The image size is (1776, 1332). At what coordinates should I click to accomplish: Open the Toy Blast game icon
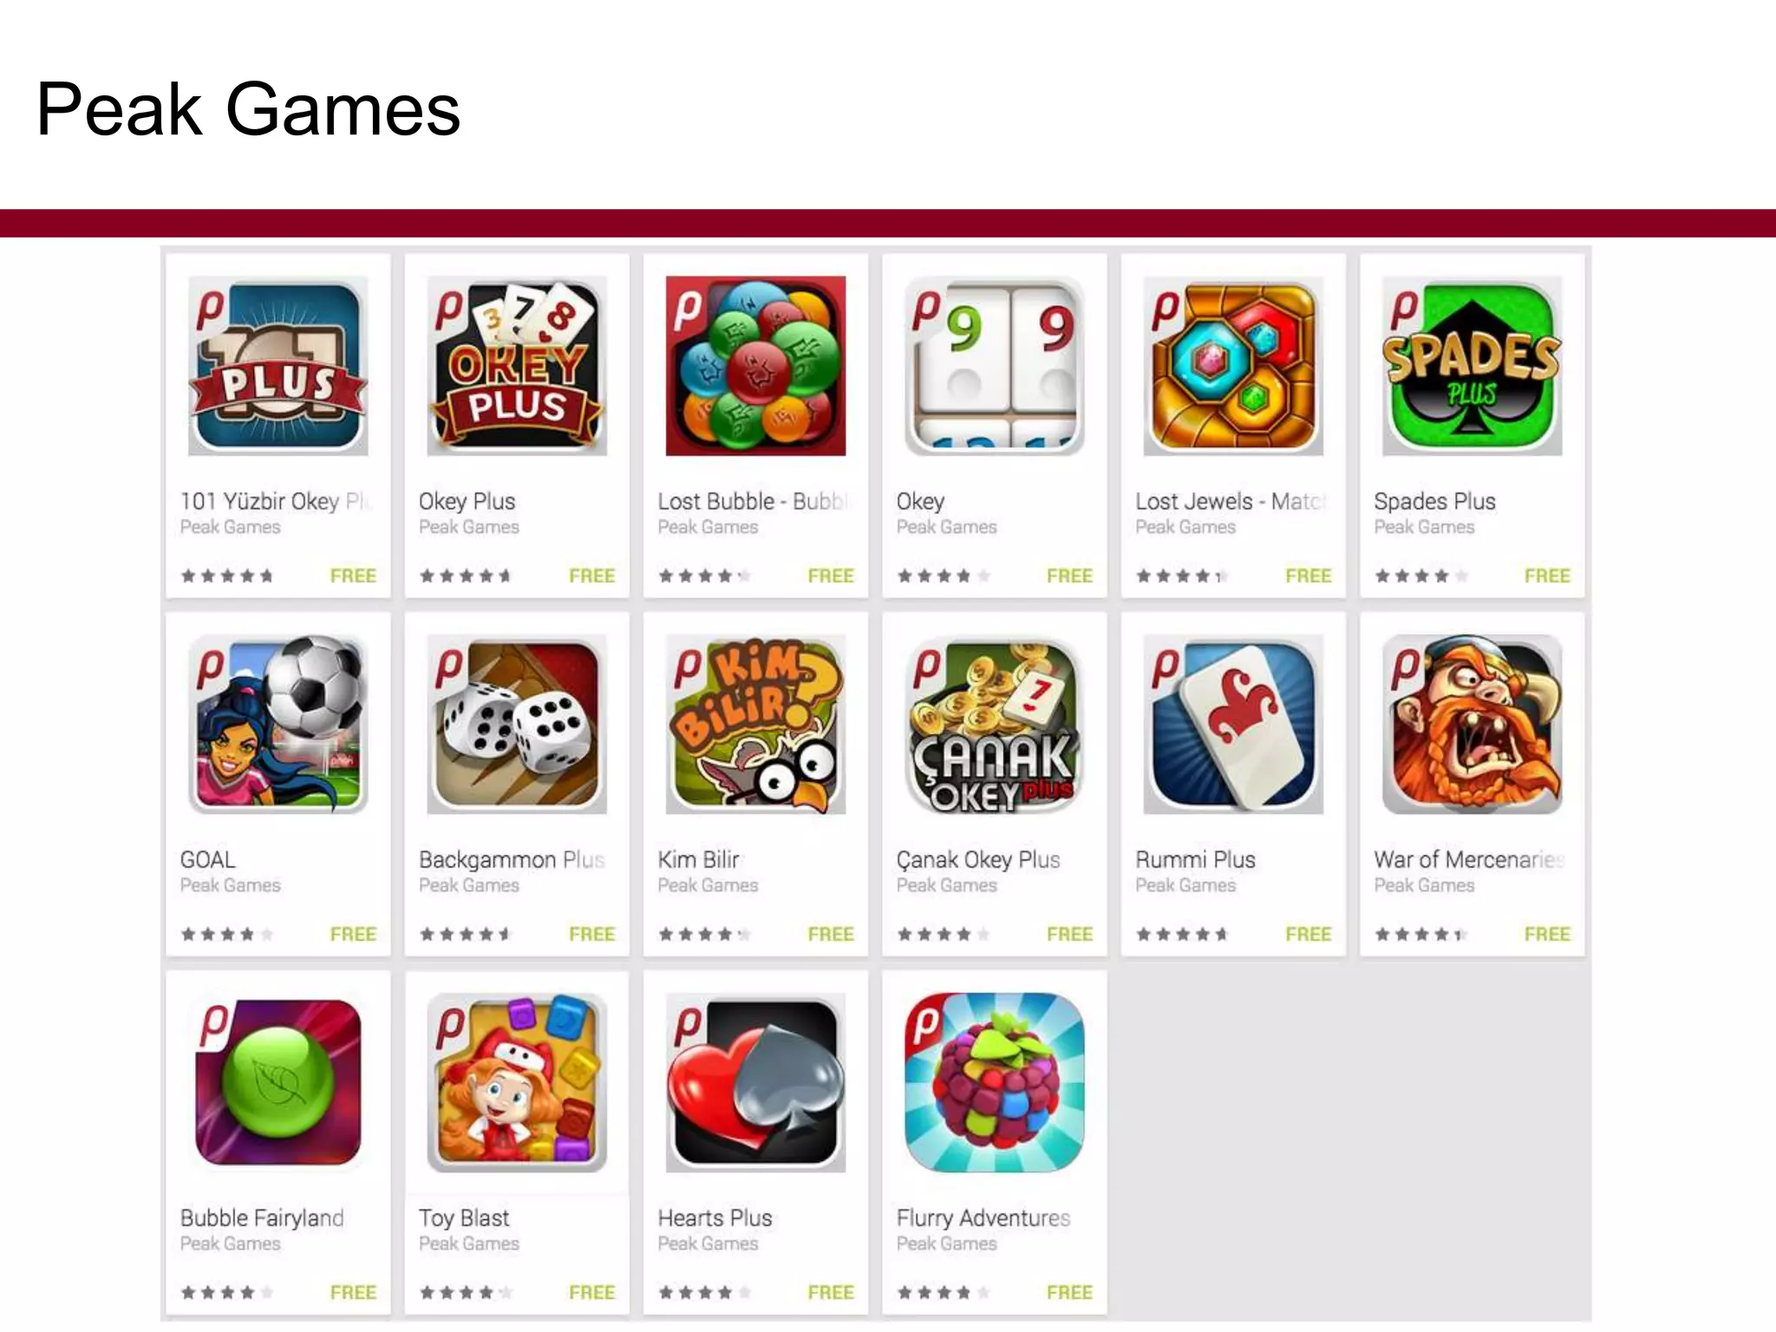[517, 1083]
